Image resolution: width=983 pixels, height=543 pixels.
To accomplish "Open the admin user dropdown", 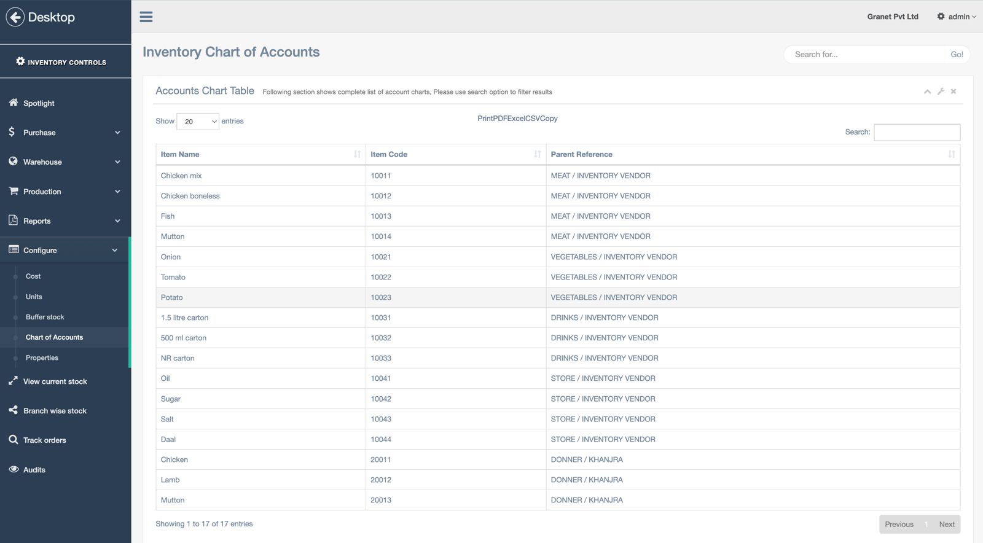I will pos(961,17).
